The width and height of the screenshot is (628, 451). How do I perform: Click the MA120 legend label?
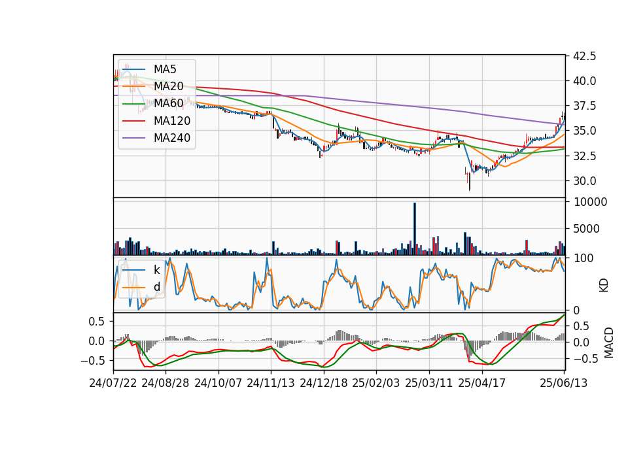pyautogui.click(x=172, y=121)
